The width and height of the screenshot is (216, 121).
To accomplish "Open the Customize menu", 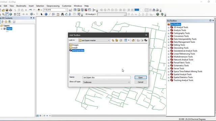I will click(67, 6).
